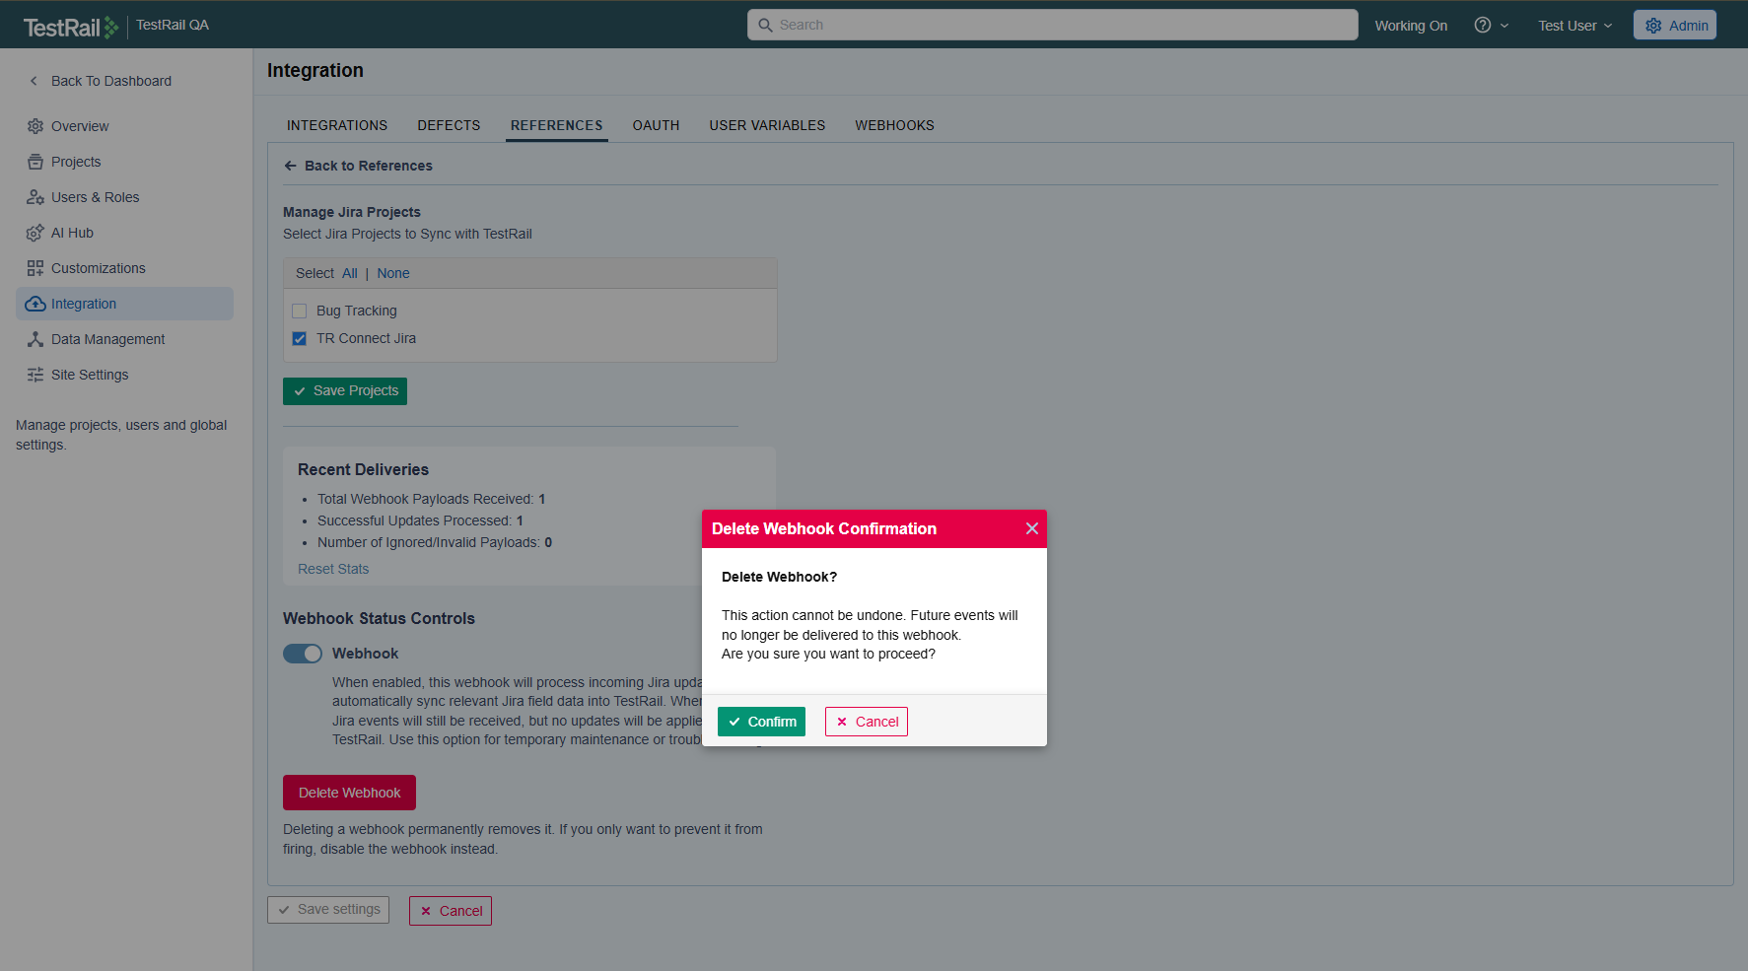Click the Overview gear icon in sidebar
The width and height of the screenshot is (1748, 971).
tap(35, 126)
